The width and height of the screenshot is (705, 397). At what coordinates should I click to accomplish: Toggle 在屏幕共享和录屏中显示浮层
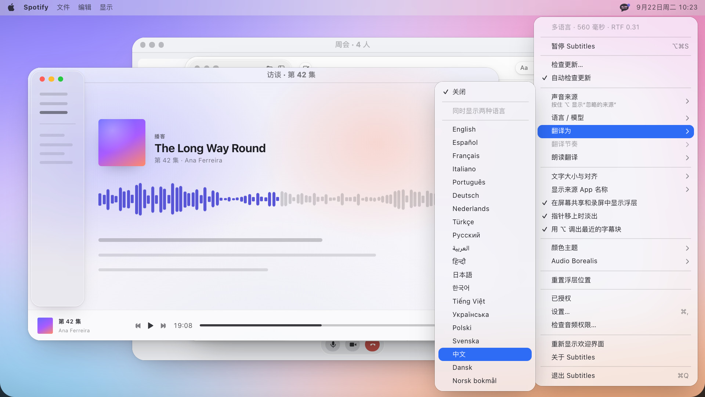coord(616,203)
